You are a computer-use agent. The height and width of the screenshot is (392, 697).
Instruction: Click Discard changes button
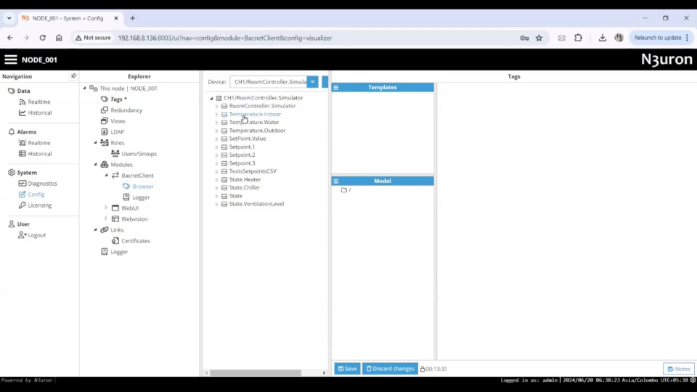pyautogui.click(x=390, y=369)
